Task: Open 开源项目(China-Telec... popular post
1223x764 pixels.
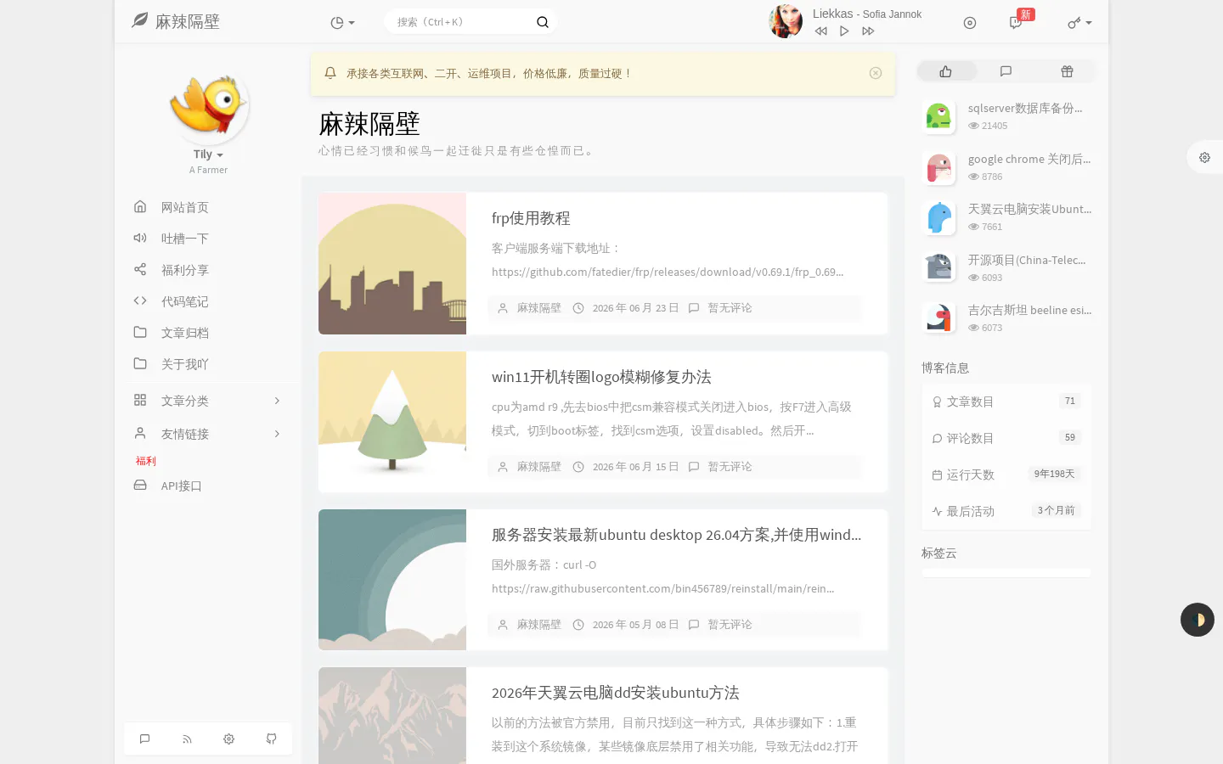Action: point(1027,260)
